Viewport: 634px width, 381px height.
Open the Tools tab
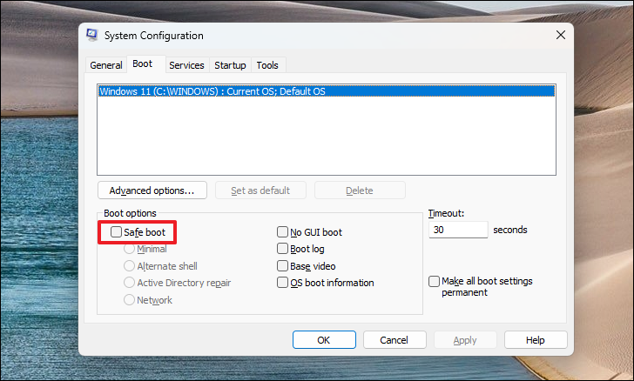[267, 65]
